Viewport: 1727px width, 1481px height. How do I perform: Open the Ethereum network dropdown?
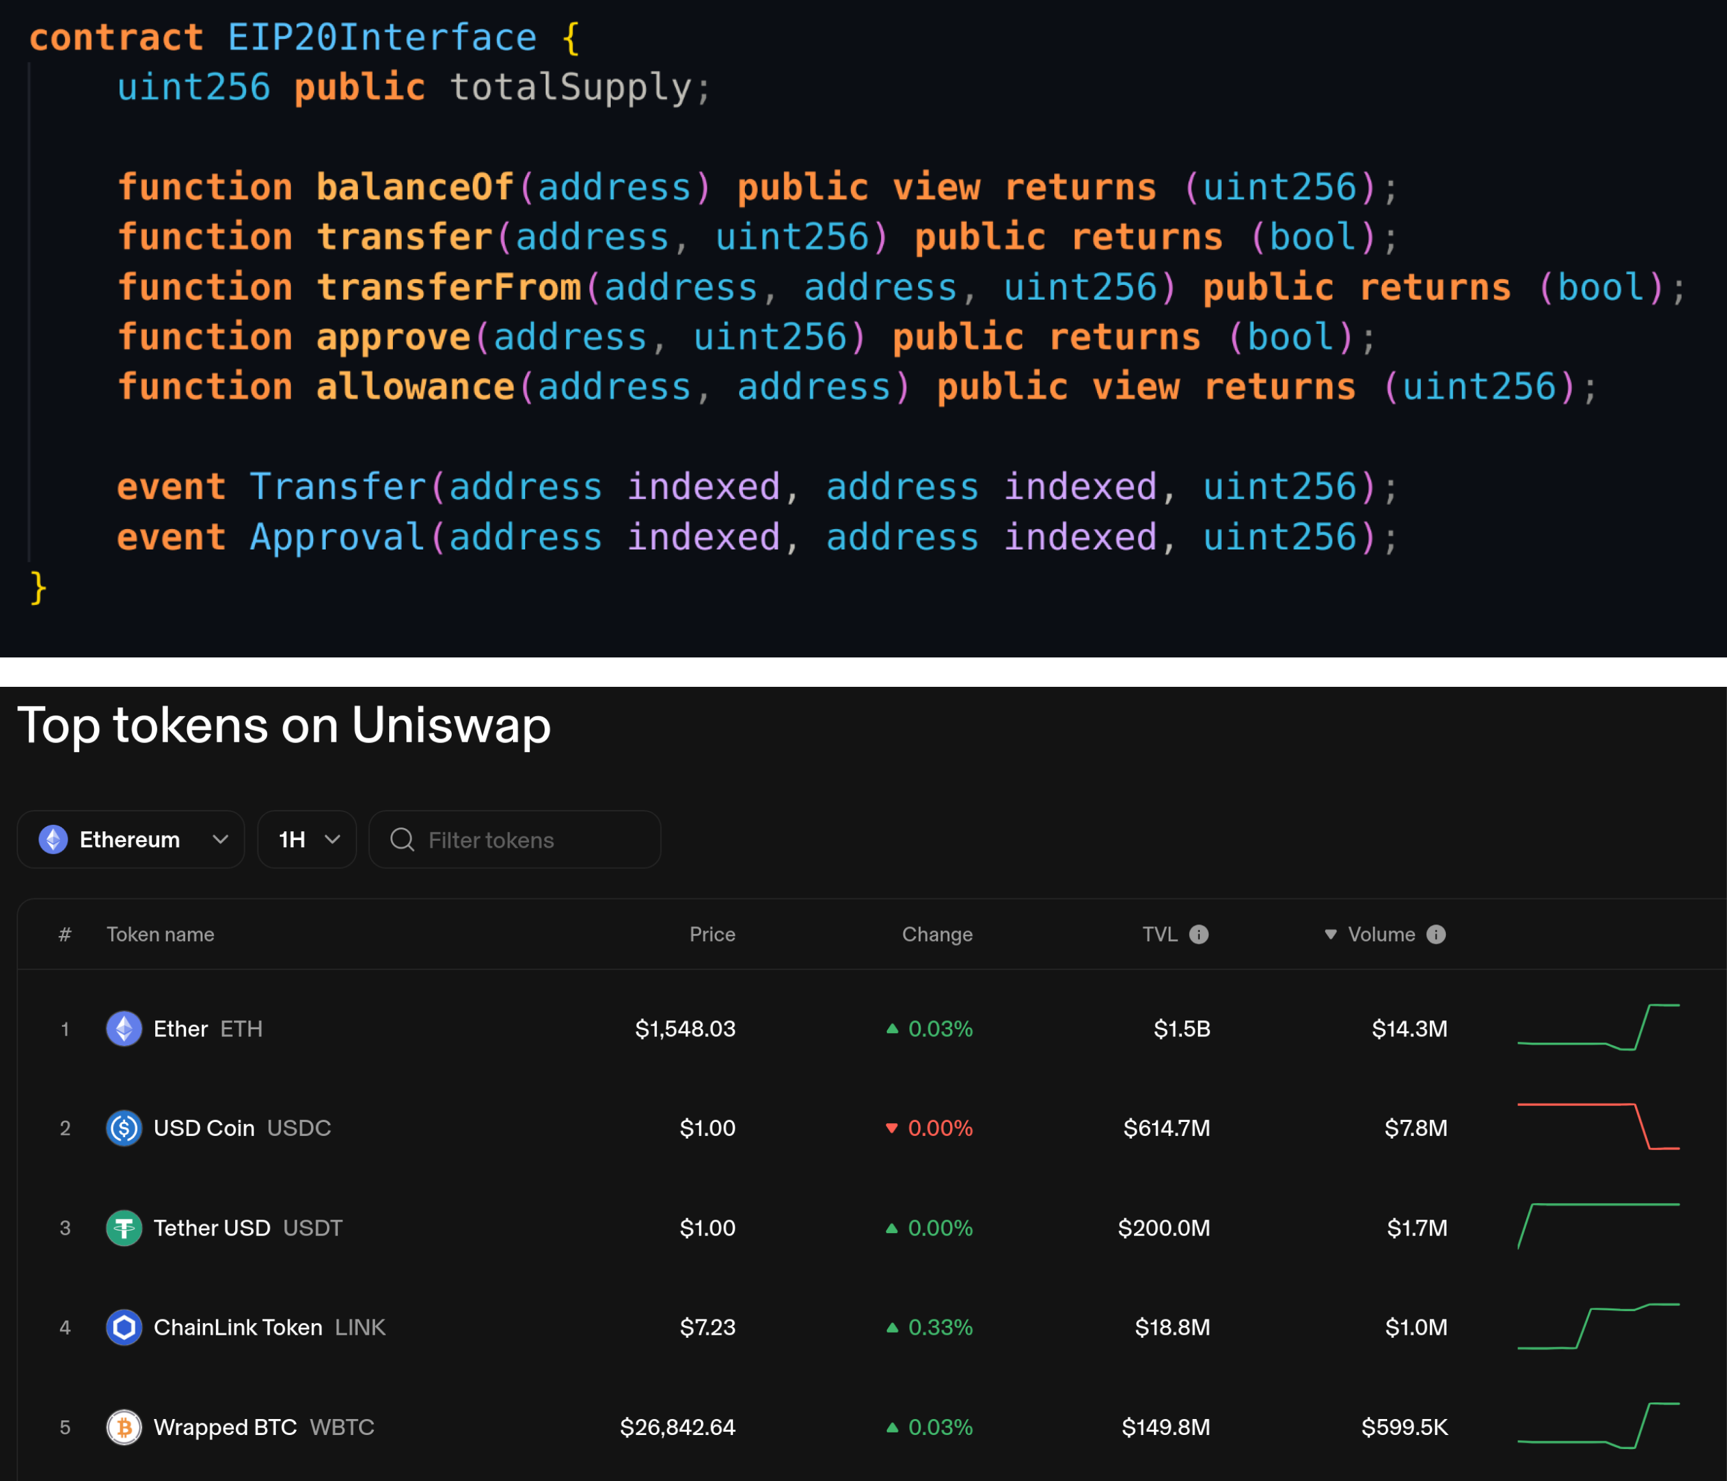[130, 840]
